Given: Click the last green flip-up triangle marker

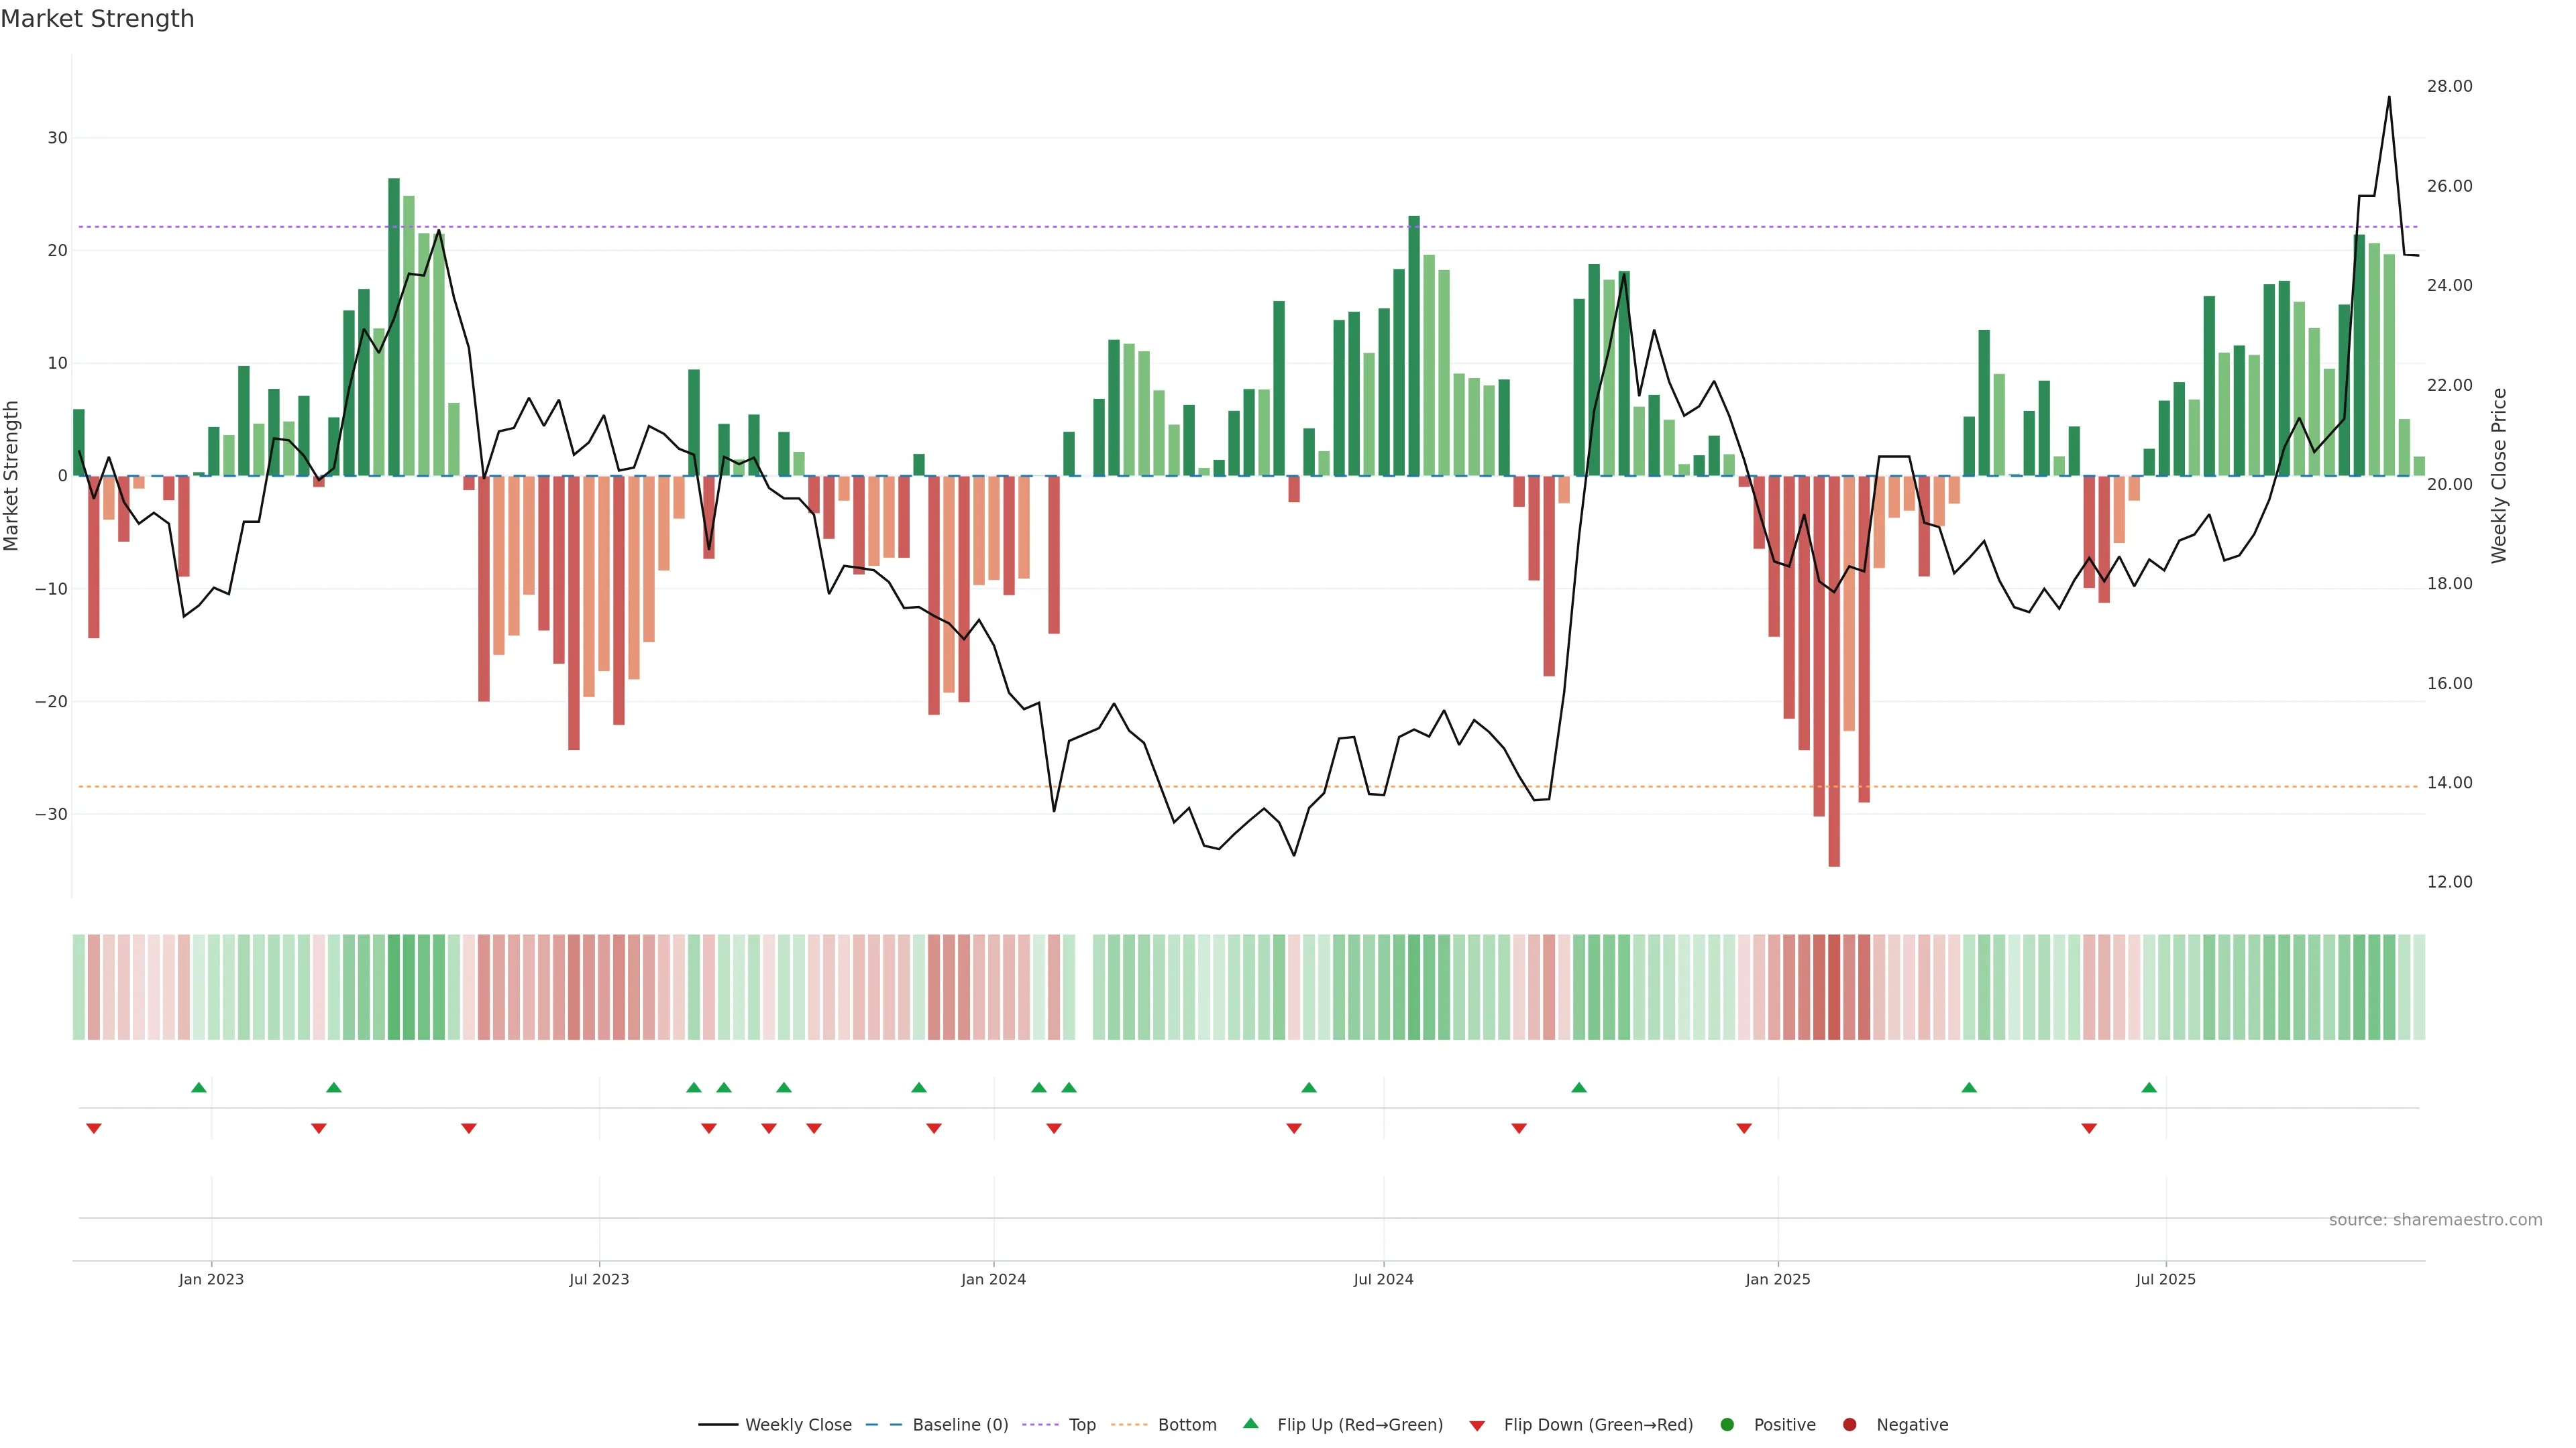Looking at the screenshot, I should tap(2149, 1087).
